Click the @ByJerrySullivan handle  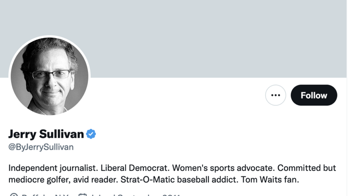(41, 147)
